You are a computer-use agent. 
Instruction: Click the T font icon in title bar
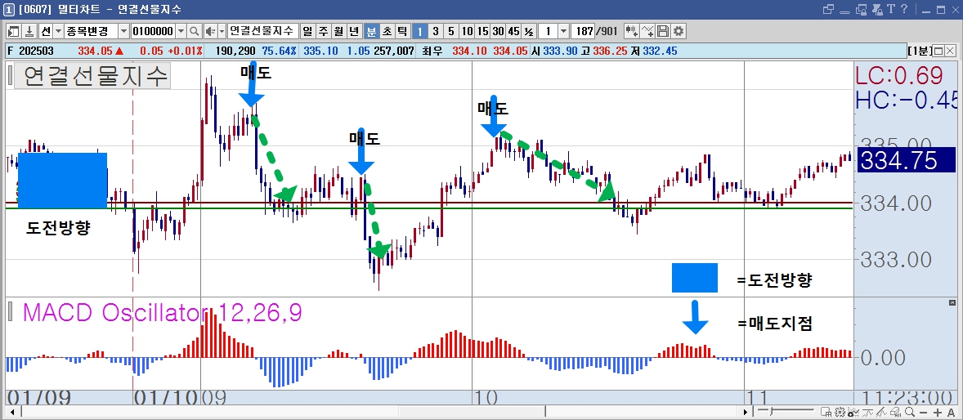[x=890, y=9]
